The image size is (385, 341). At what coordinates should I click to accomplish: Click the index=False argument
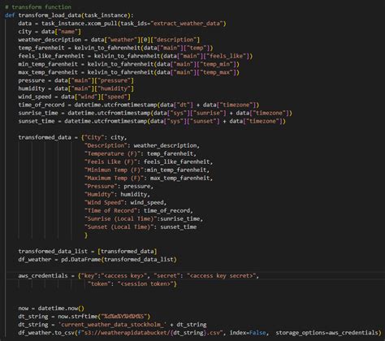(248, 333)
